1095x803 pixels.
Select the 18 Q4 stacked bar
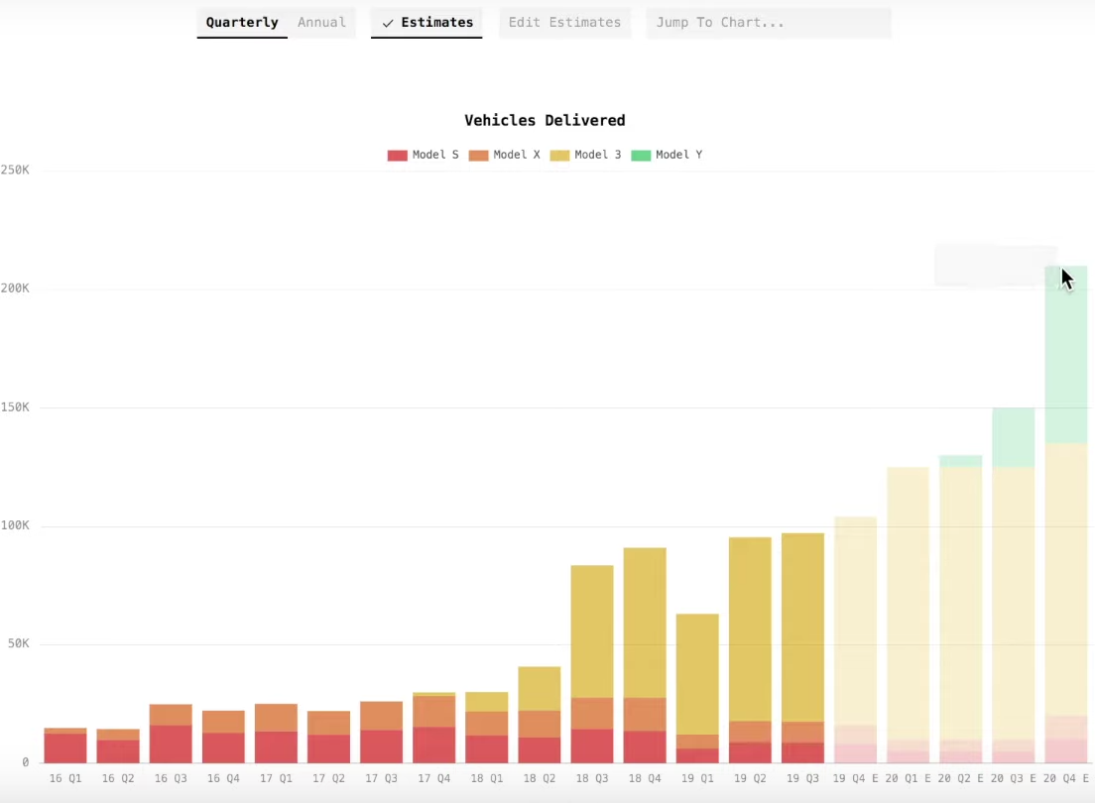pyautogui.click(x=645, y=655)
